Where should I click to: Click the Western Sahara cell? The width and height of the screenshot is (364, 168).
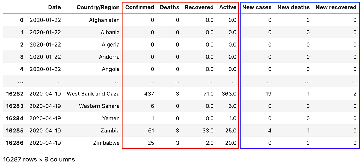[99, 106]
